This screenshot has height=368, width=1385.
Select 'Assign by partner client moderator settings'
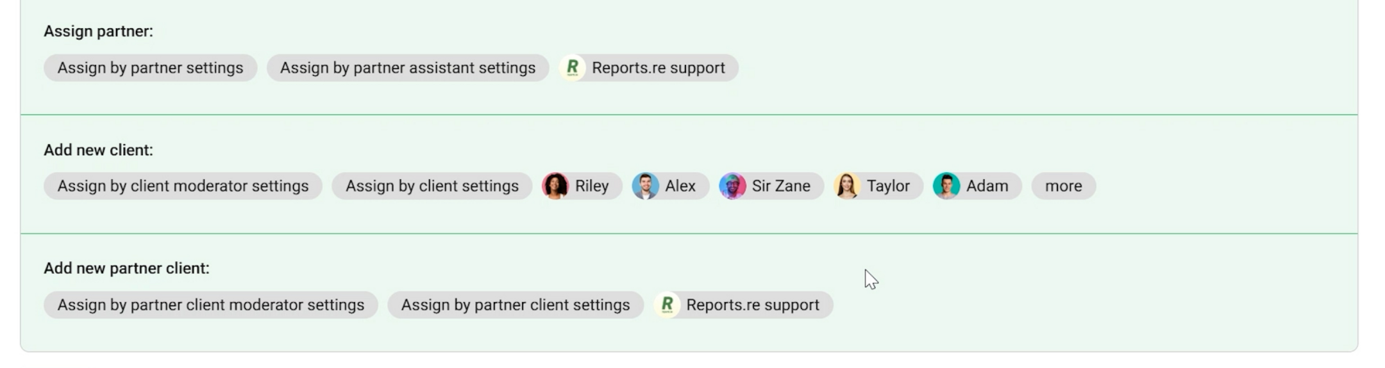point(210,305)
